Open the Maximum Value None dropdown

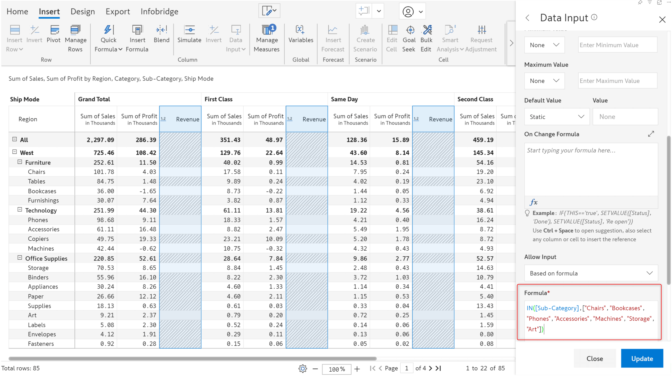pos(544,81)
